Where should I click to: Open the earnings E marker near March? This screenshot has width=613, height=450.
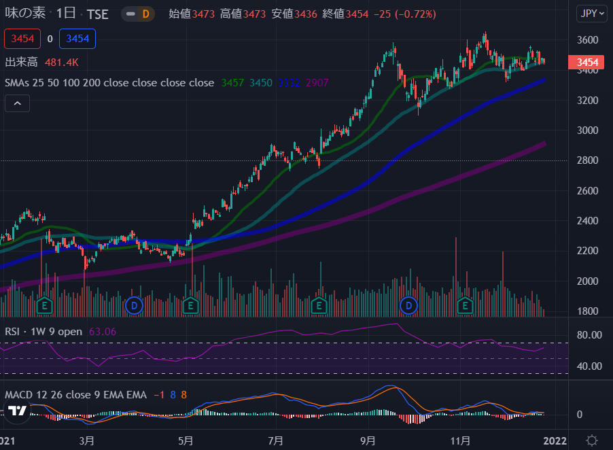tap(44, 306)
